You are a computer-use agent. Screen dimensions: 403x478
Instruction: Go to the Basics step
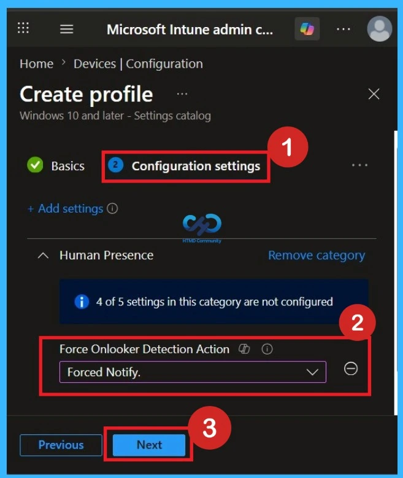pos(56,165)
